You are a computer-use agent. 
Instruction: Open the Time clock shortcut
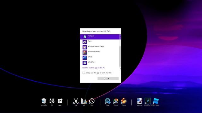click(92, 102)
